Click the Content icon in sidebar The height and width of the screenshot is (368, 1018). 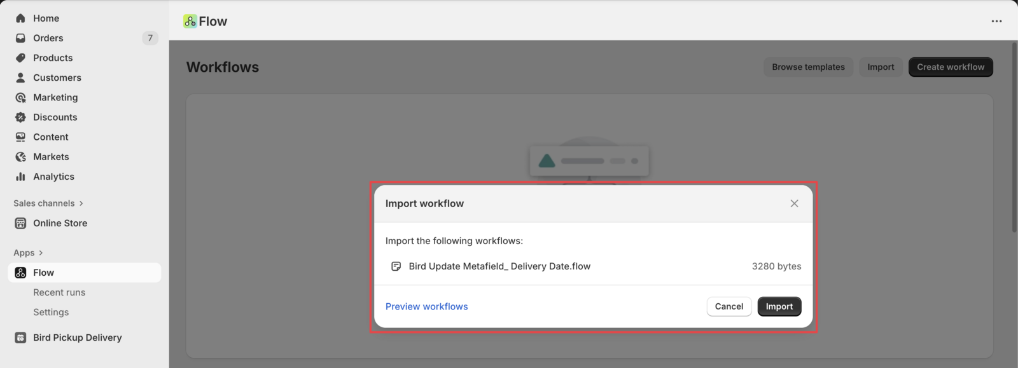click(x=20, y=137)
